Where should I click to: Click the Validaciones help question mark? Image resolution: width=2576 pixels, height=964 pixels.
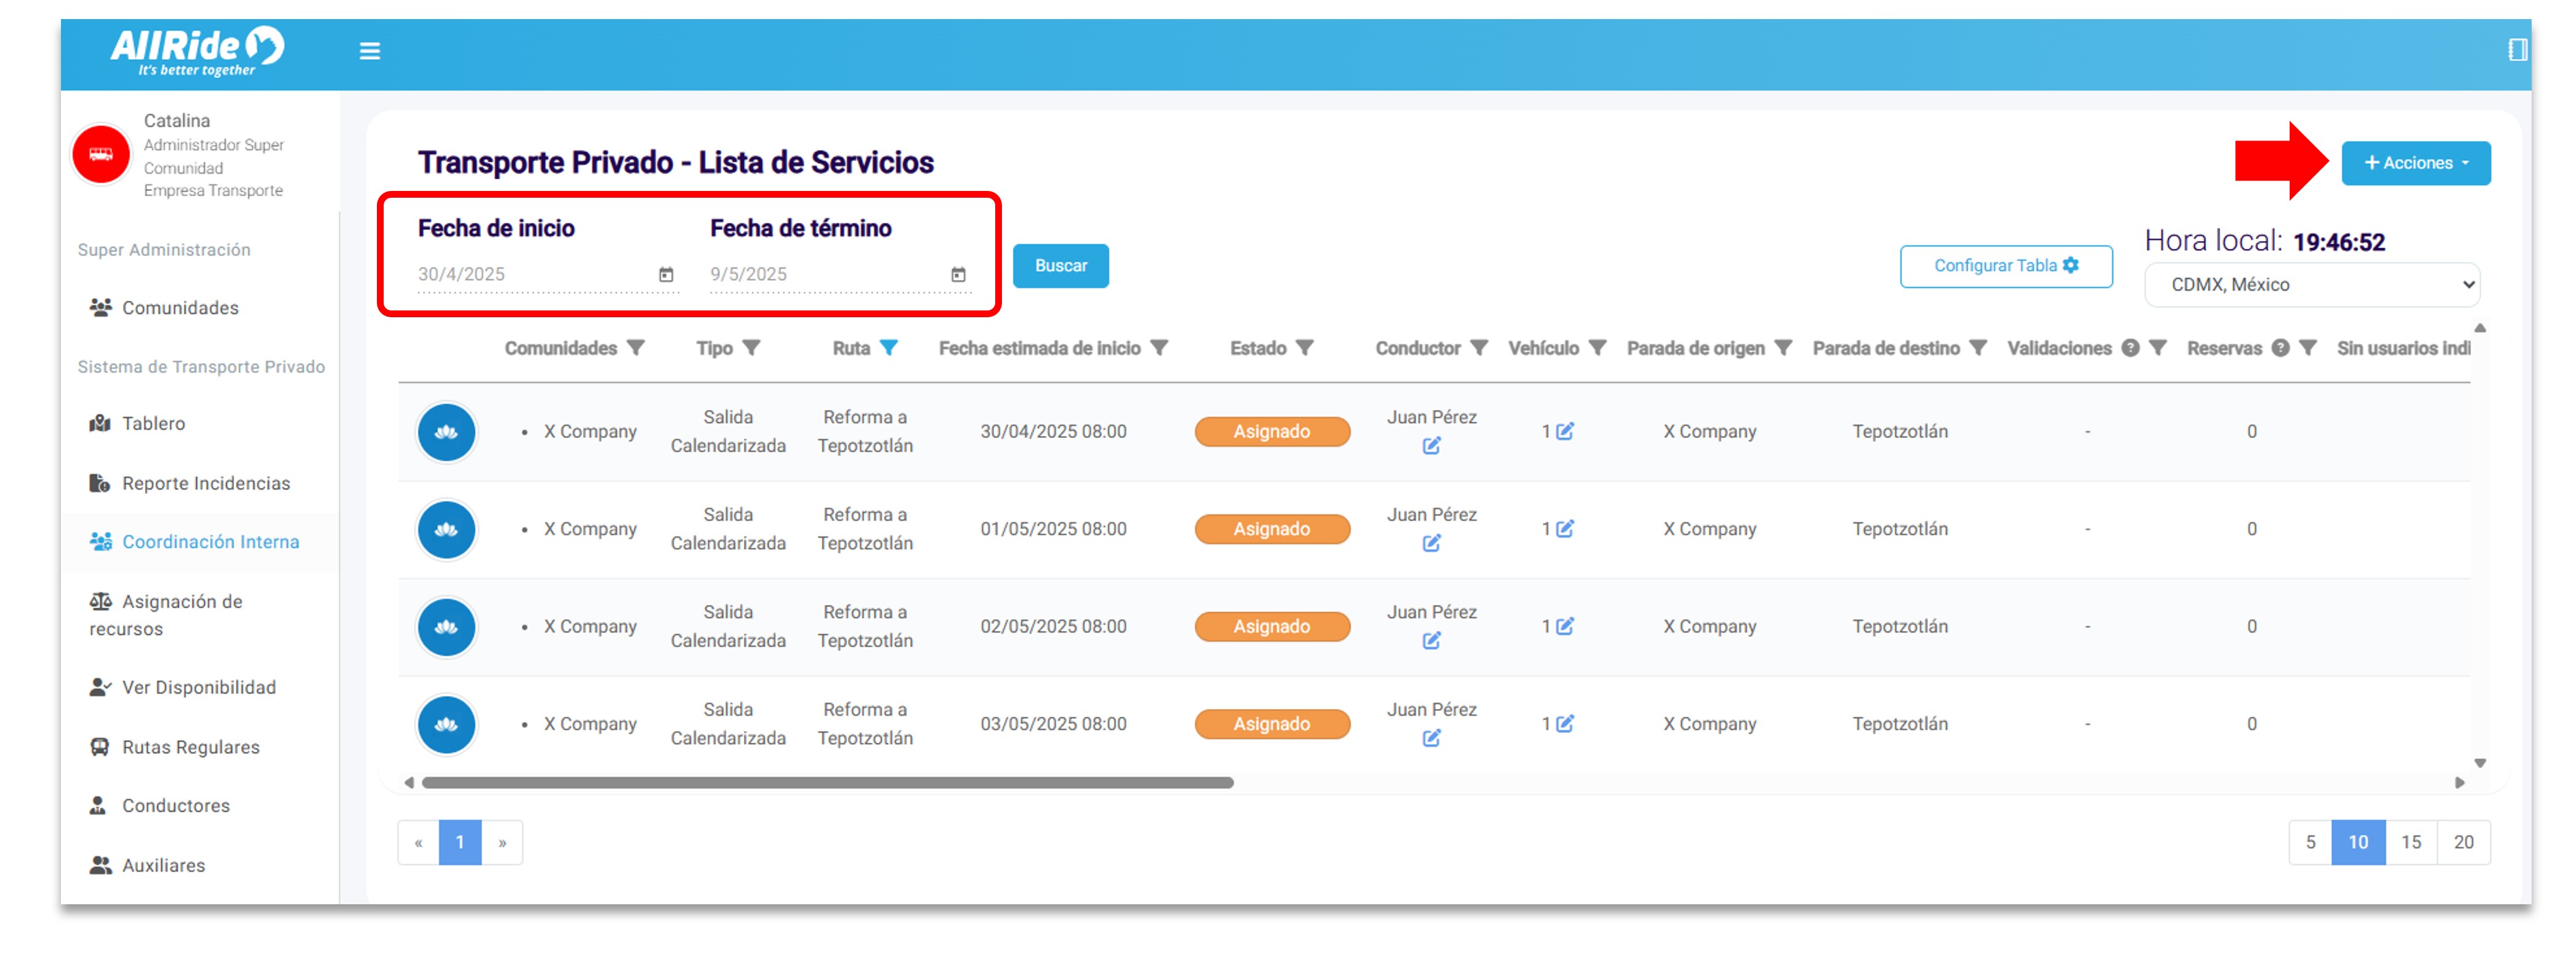2130,348
